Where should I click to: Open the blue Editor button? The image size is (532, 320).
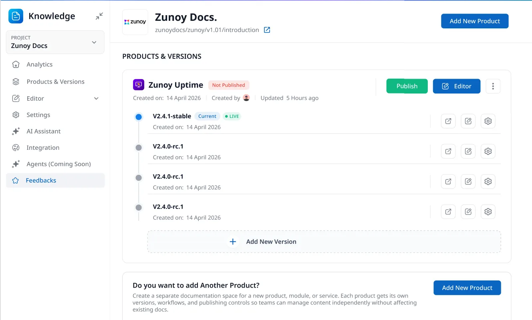(x=456, y=86)
